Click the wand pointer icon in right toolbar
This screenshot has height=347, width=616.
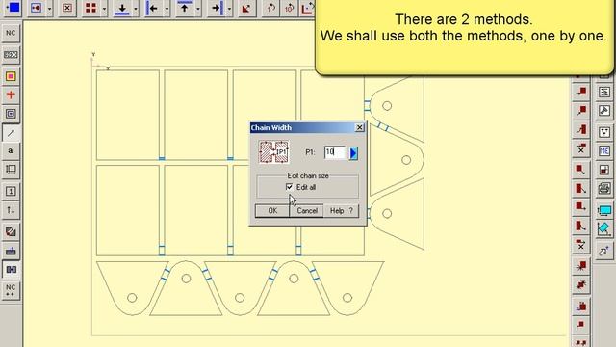604,250
